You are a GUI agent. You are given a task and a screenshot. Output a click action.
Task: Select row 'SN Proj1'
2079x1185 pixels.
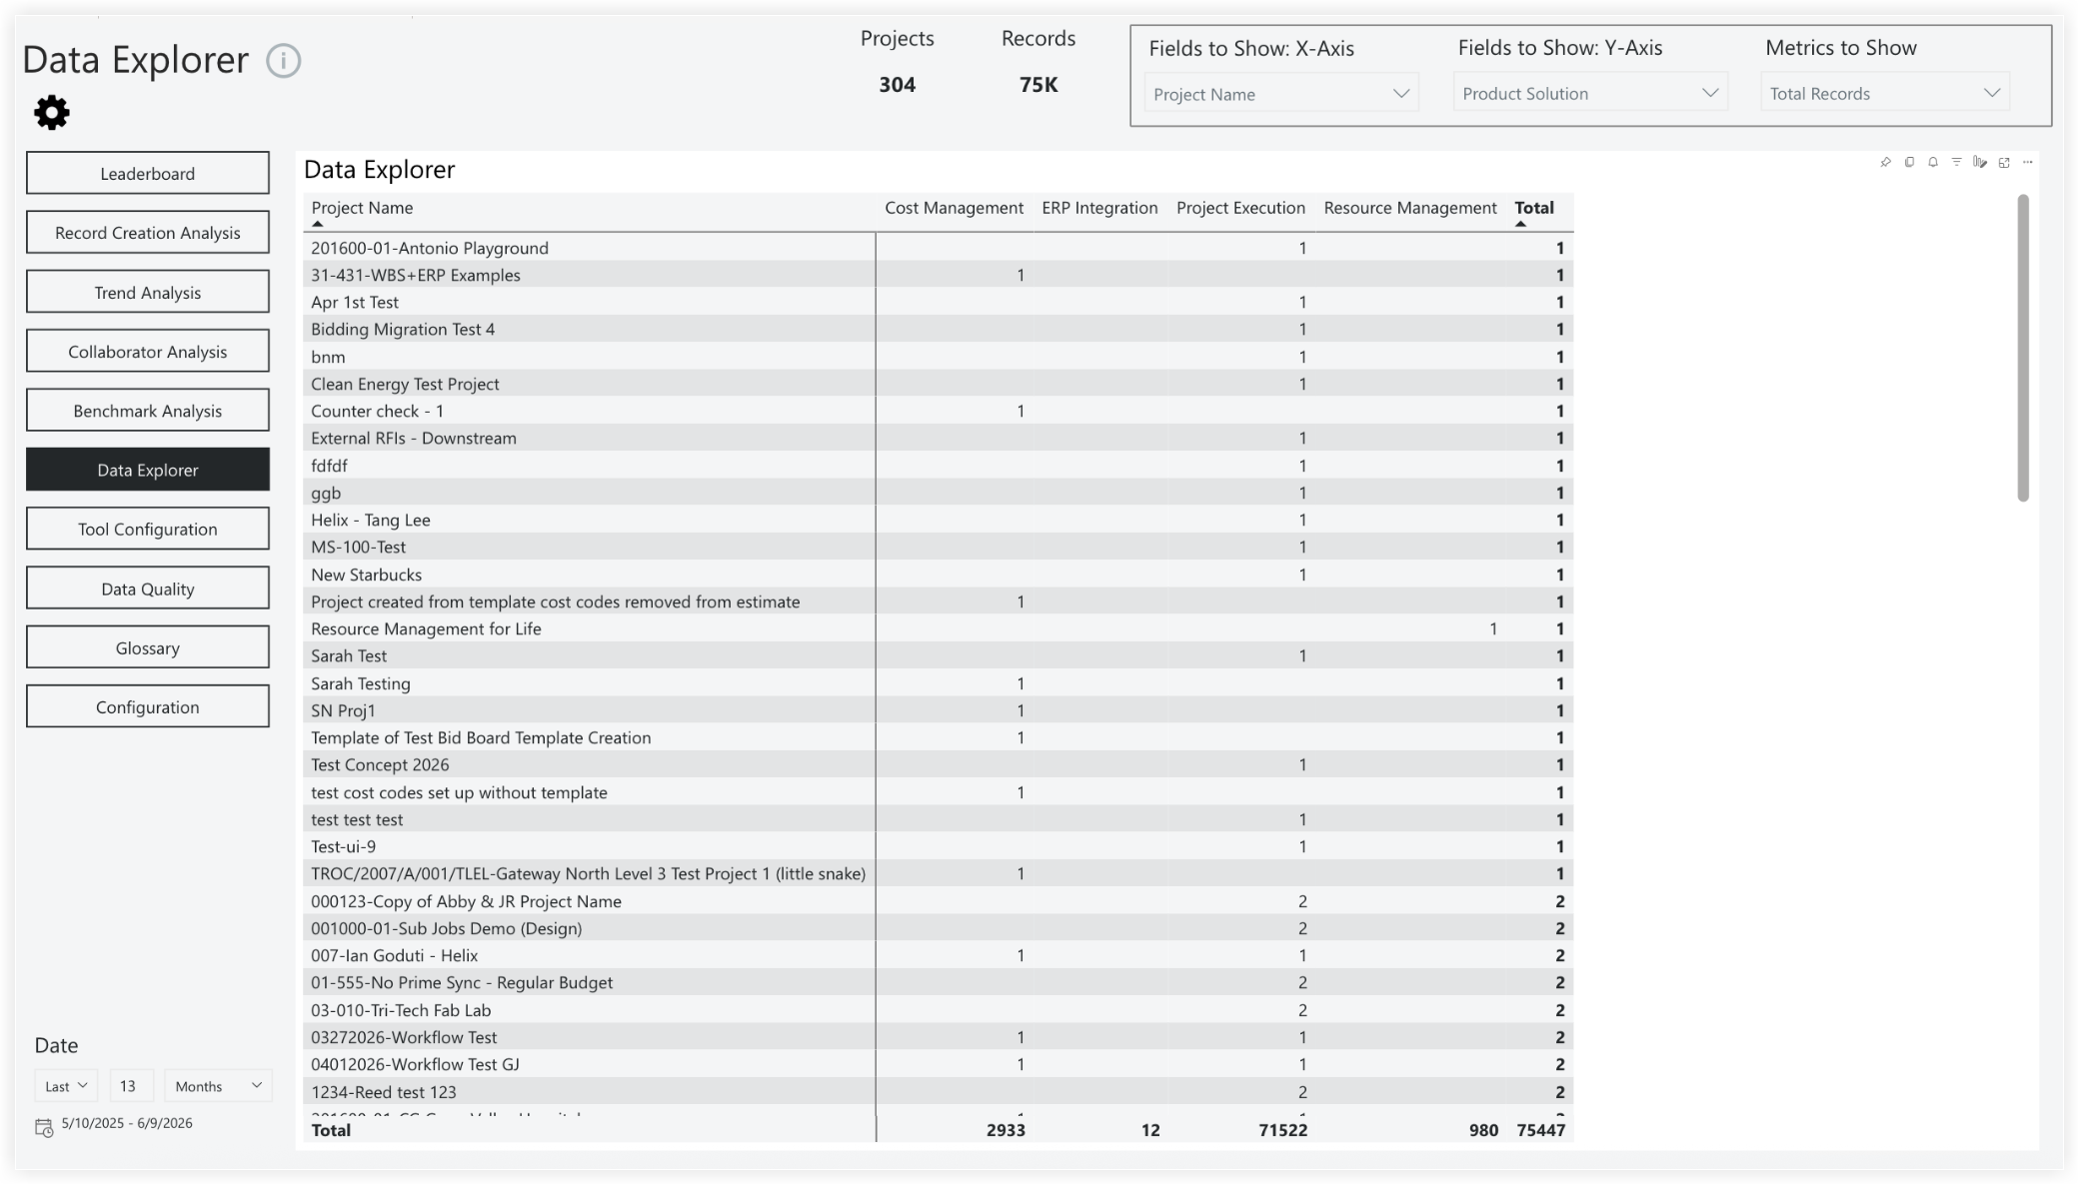[938, 710]
